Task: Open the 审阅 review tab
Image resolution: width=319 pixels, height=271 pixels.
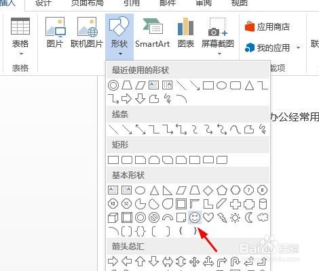Action: [204, 3]
